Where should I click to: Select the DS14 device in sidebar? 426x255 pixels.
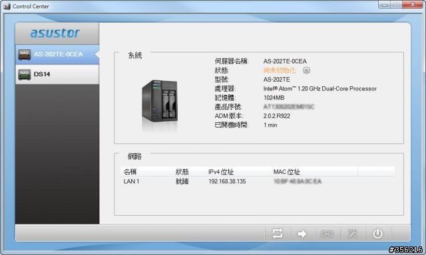click(x=57, y=74)
